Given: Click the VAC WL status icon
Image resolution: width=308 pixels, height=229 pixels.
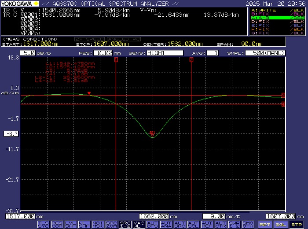Looking at the screenshot, I should tap(139, 224).
